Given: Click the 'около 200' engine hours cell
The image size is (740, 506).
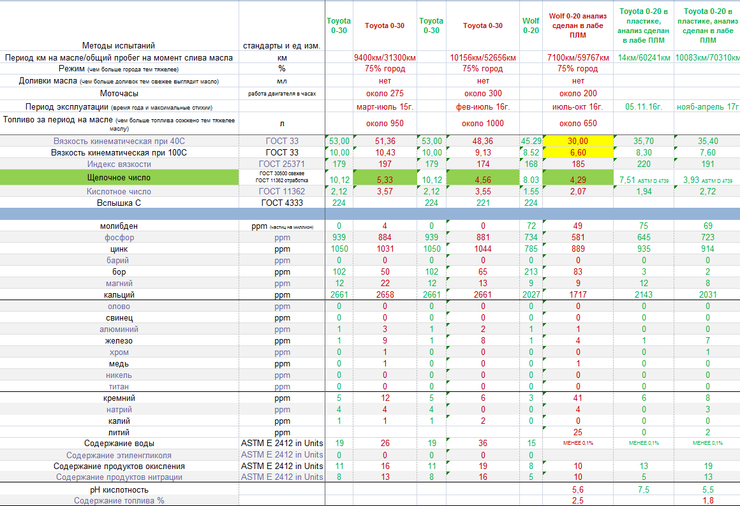Looking at the screenshot, I should [x=578, y=94].
